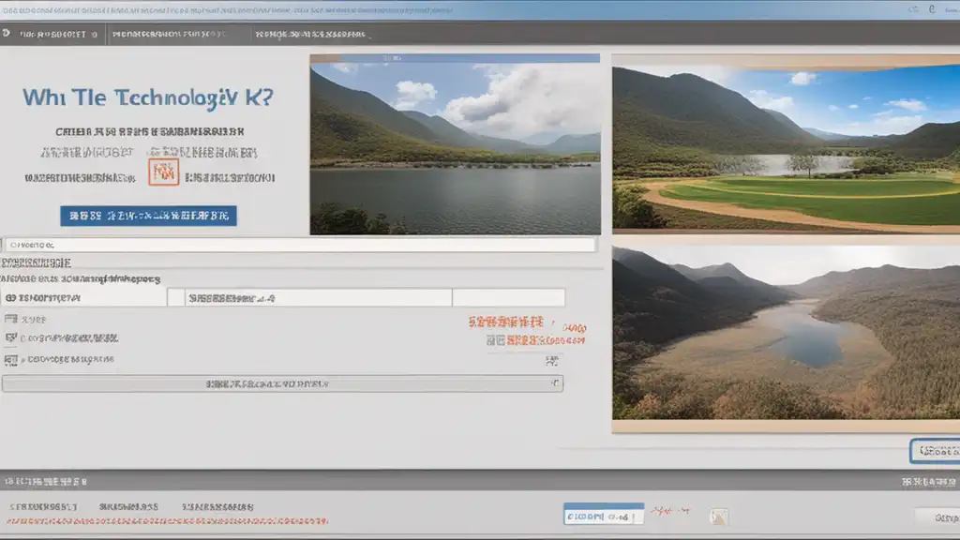Click the small icon at toolbar's left end
The width and height of the screenshot is (960, 540).
(7, 34)
